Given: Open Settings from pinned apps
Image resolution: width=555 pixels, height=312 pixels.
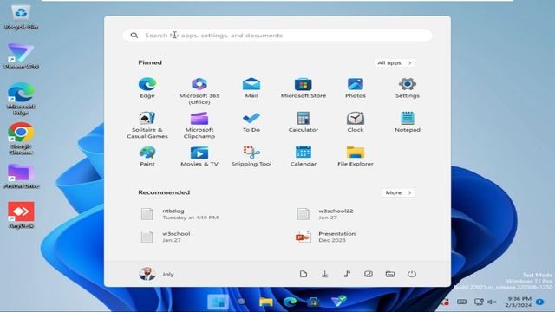Looking at the screenshot, I should [408, 88].
